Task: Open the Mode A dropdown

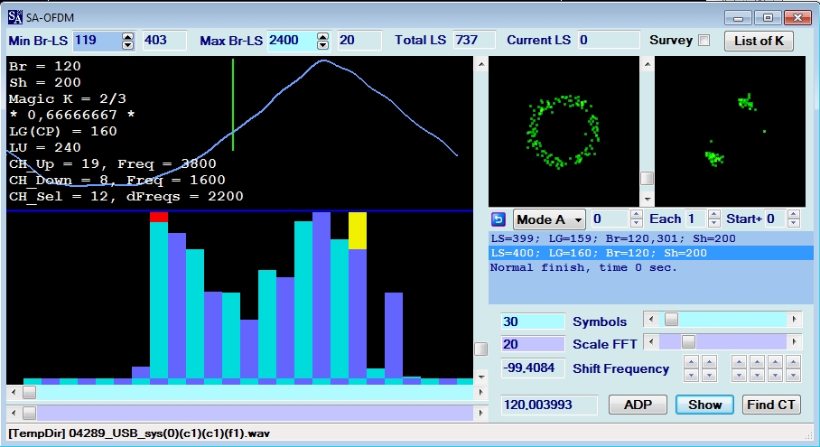Action: pyautogui.click(x=549, y=219)
